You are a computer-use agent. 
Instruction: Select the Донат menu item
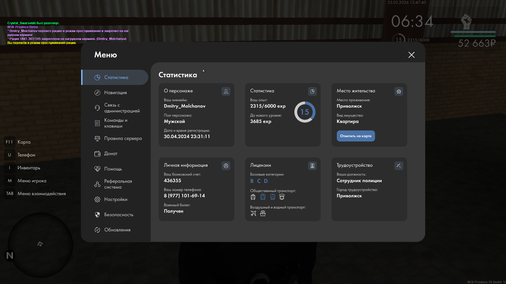click(x=111, y=154)
